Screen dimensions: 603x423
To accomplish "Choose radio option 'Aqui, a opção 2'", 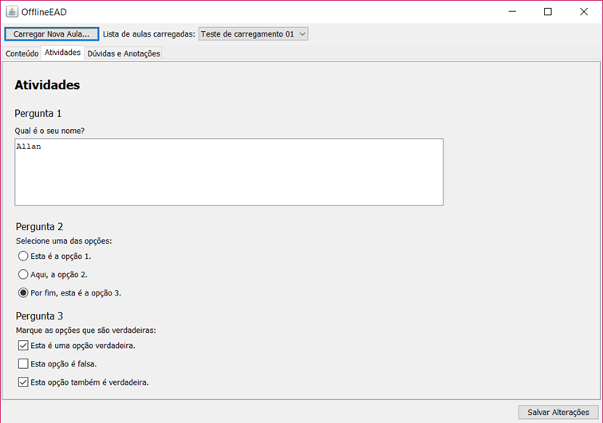I will tap(23, 275).
